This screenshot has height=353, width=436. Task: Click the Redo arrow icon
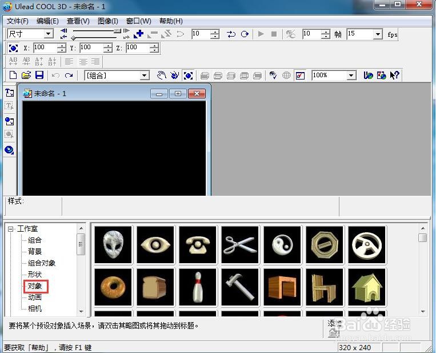69,76
